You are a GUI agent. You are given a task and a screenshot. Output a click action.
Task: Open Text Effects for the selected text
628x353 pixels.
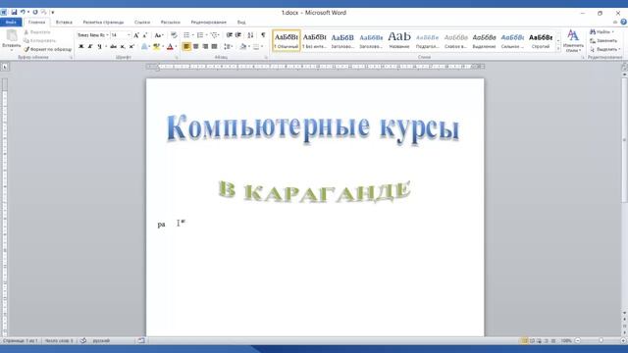click(145, 47)
